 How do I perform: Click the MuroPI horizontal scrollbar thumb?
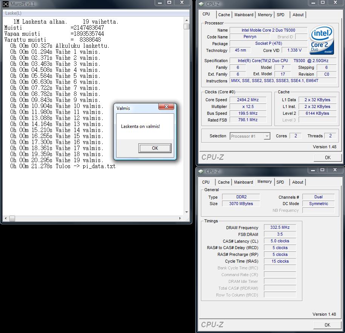click(x=12, y=218)
